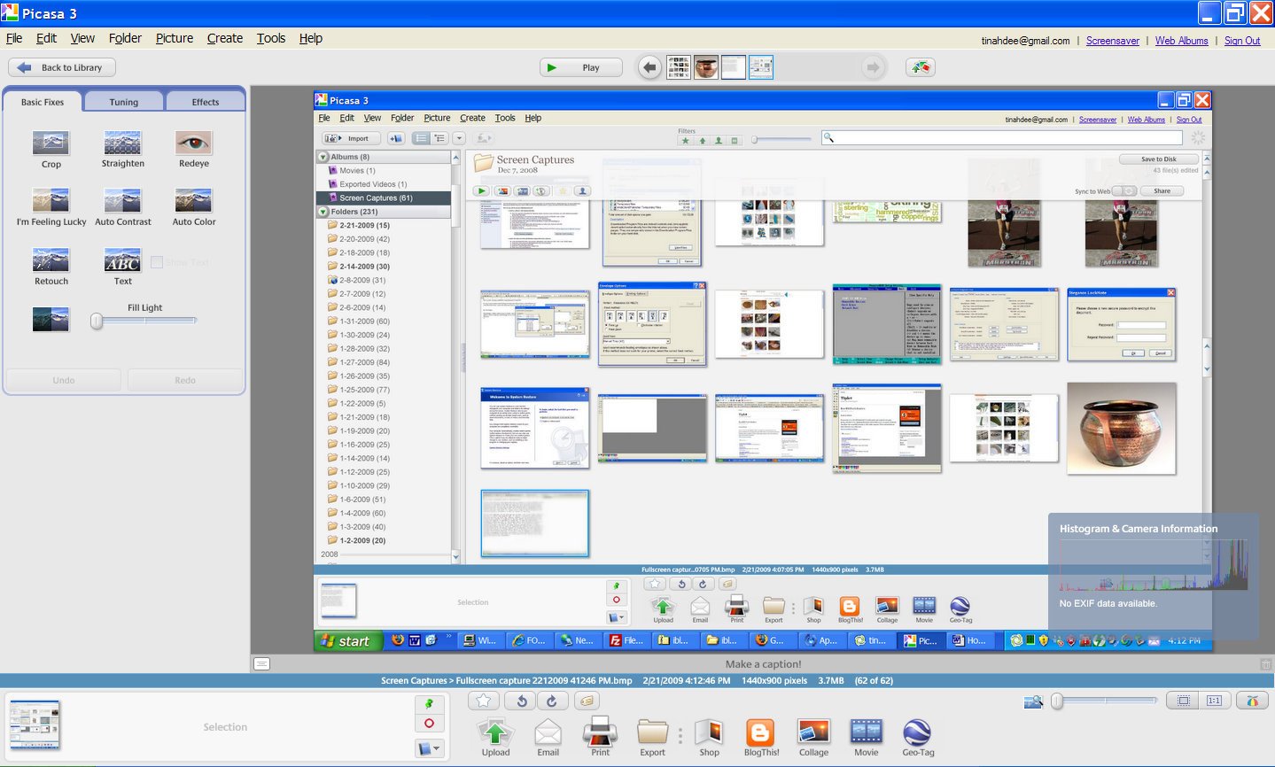Screen dimensions: 1275x767
Task: Activate the Redeye fix
Action: click(x=193, y=149)
